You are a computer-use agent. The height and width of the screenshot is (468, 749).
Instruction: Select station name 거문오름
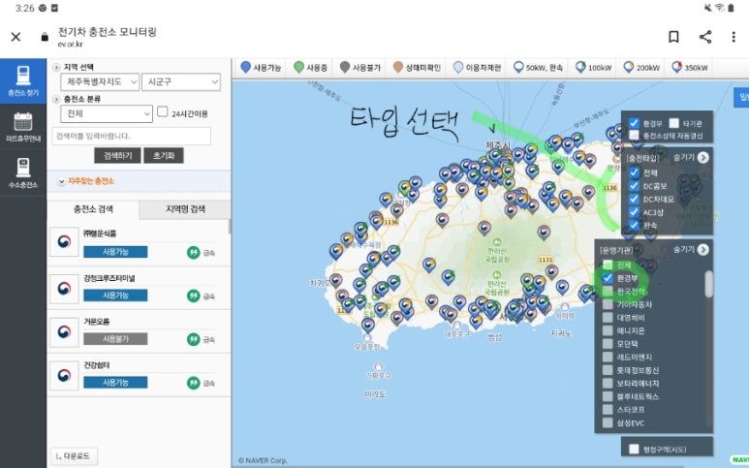97,322
